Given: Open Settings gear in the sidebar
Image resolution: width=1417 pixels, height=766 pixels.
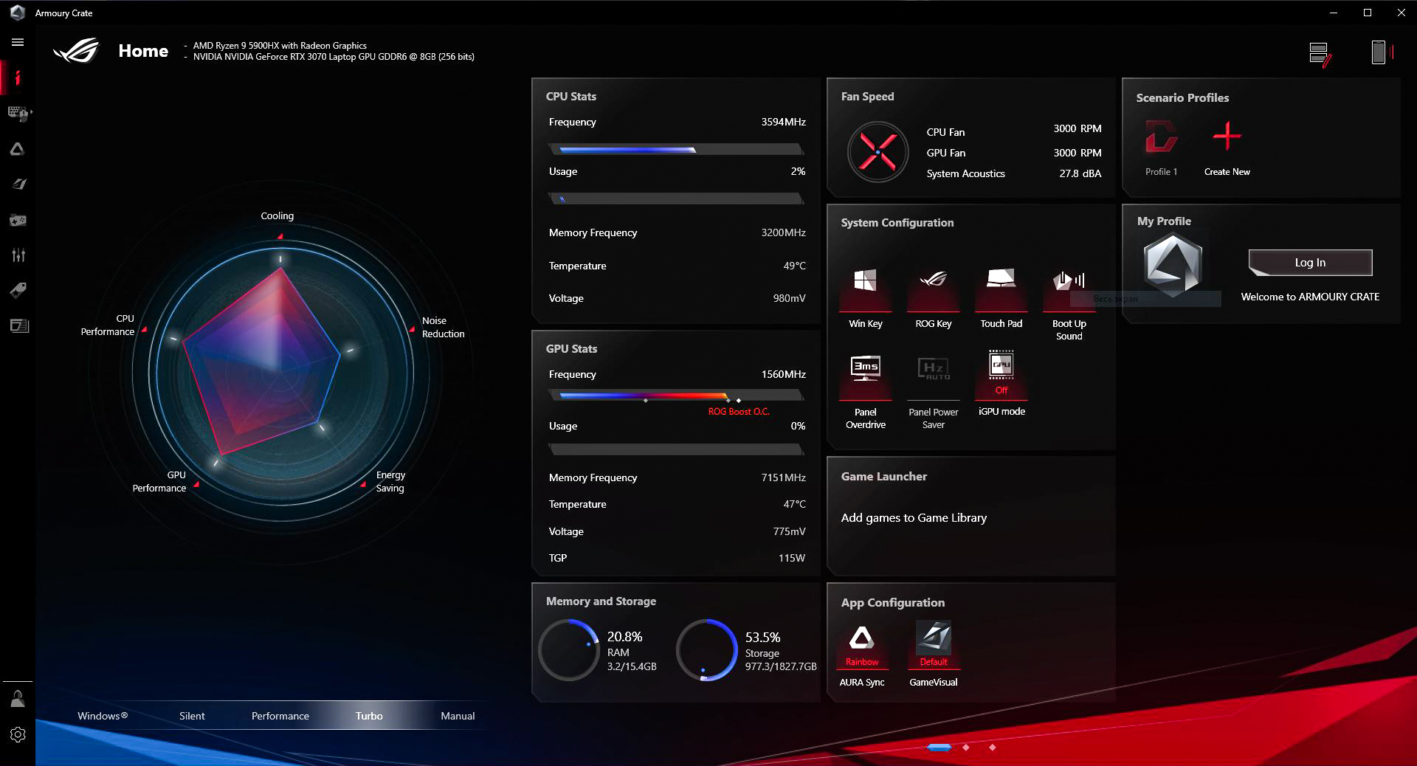Looking at the screenshot, I should click(x=18, y=734).
